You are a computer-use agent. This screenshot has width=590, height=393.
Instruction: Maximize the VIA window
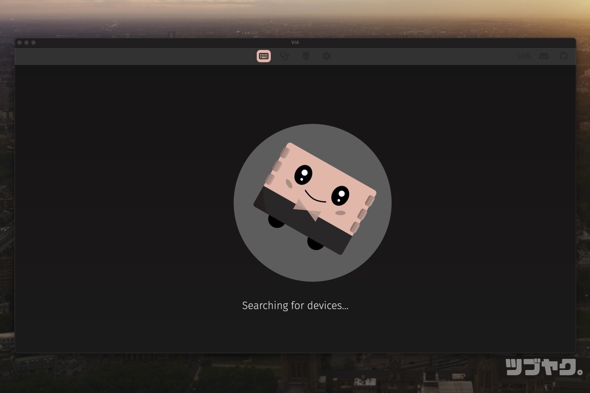point(33,43)
